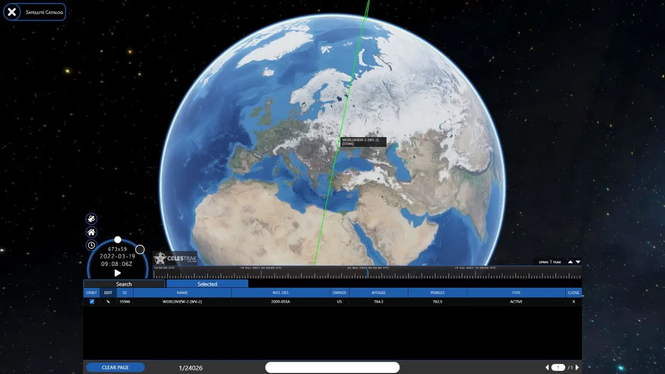Click the owner cell US
665x374 pixels.
point(339,302)
